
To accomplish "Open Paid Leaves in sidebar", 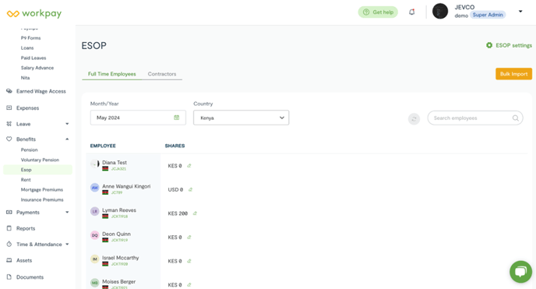I will pyautogui.click(x=33, y=58).
